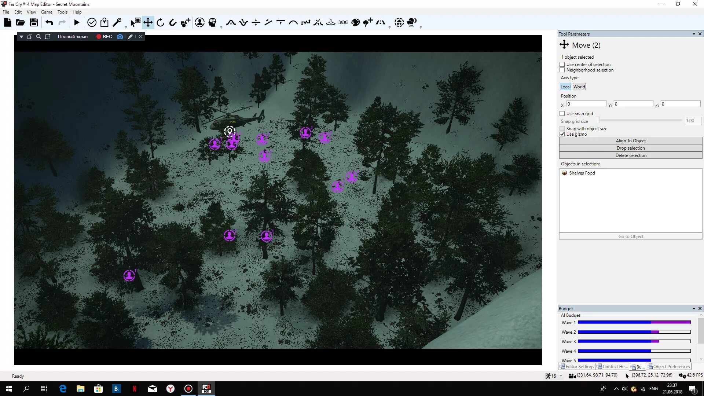This screenshot has height=396, width=704.
Task: Open the movement speed dropdown in status bar
Action: tap(561, 376)
